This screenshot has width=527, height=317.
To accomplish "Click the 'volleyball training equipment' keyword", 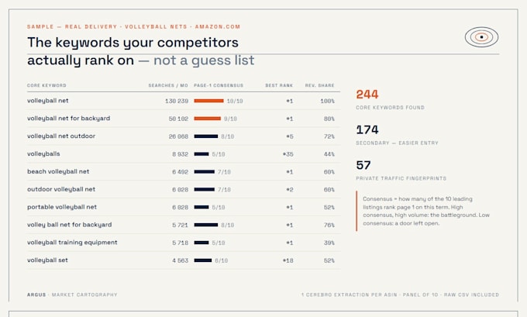I will pyautogui.click(x=72, y=243).
